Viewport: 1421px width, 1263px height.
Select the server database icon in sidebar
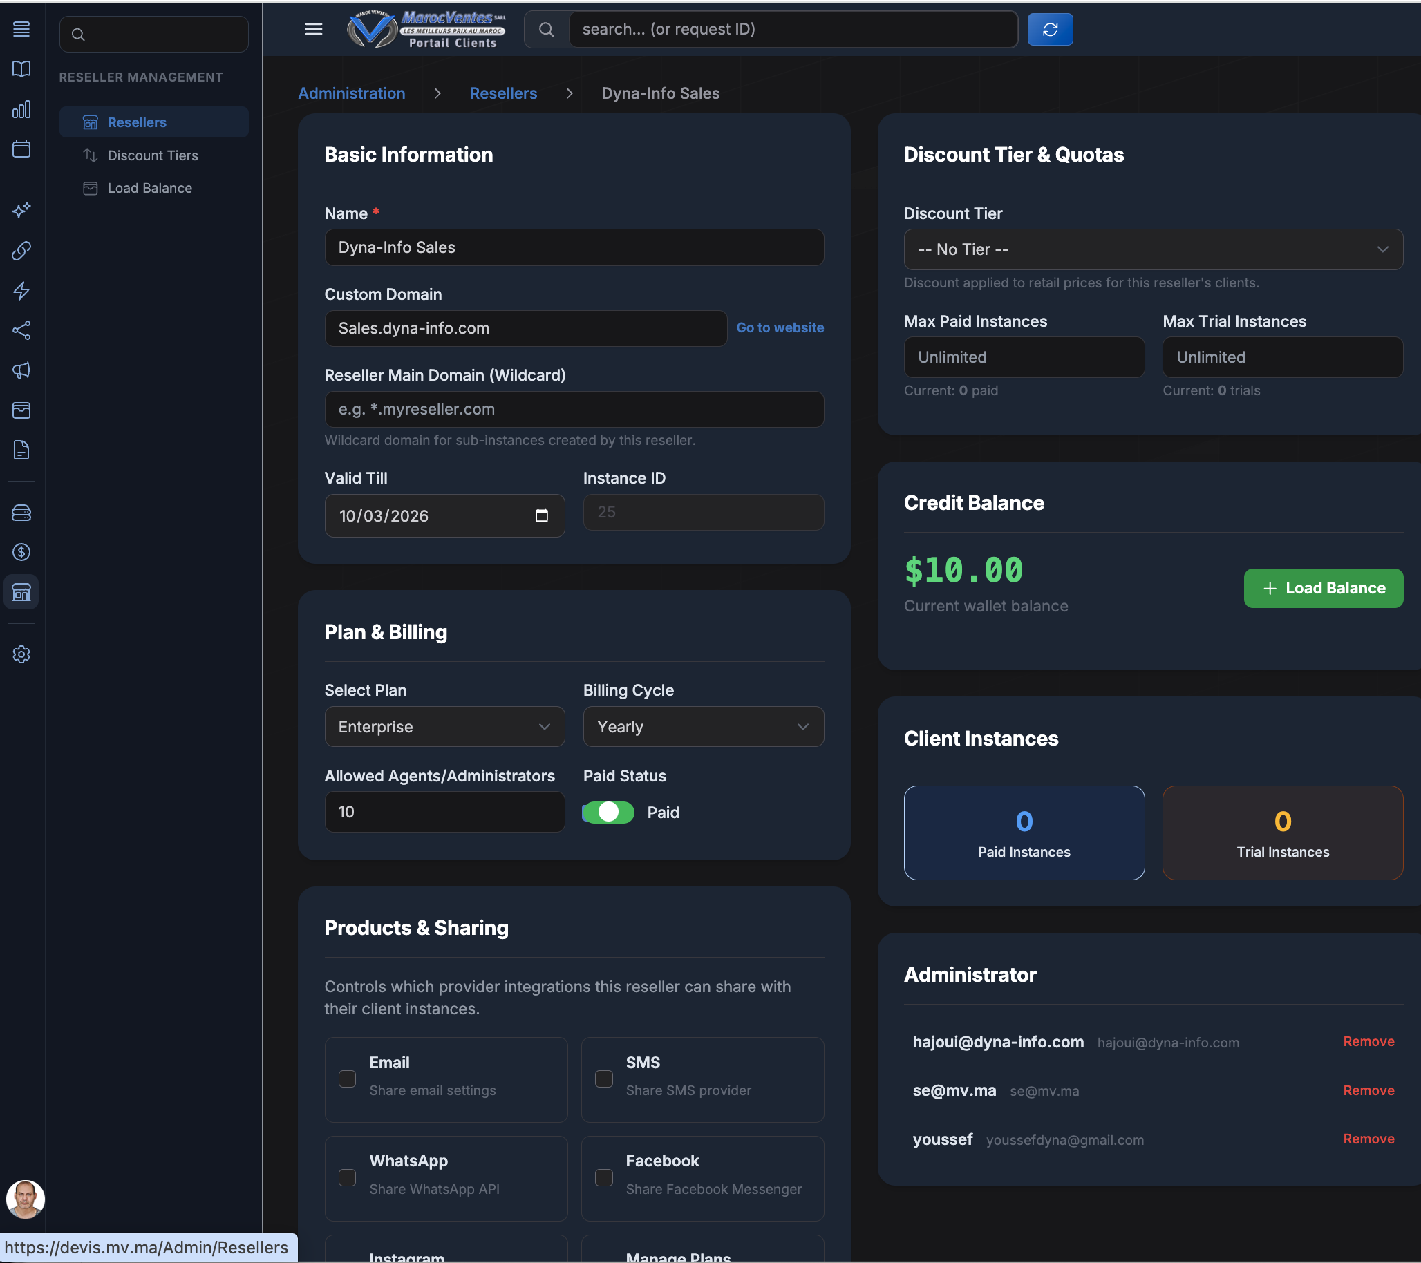[21, 513]
